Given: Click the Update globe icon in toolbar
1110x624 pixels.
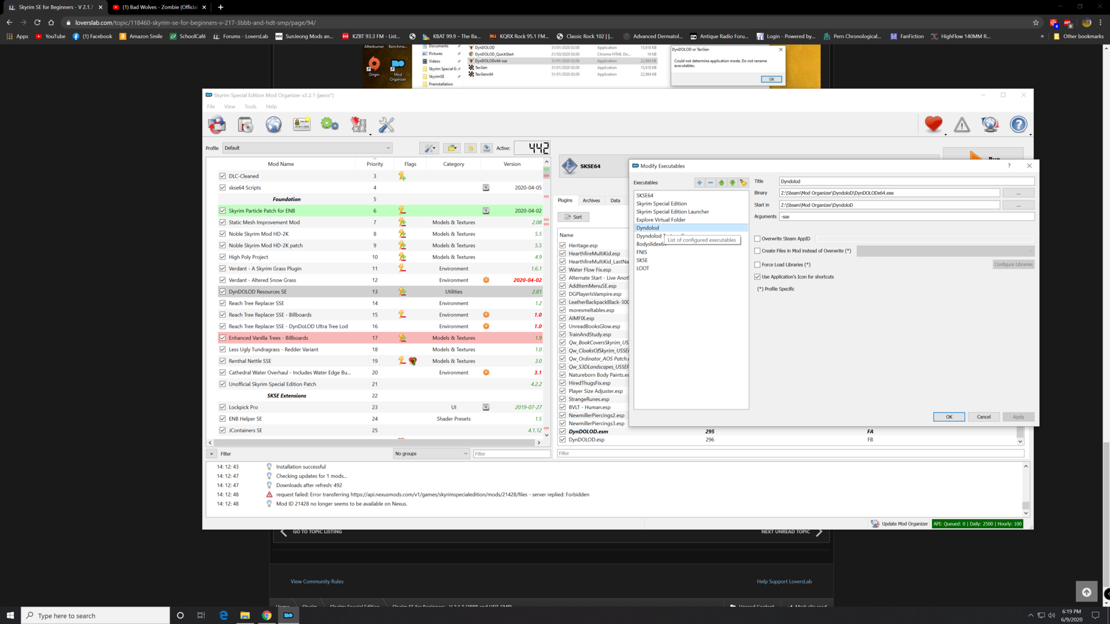Looking at the screenshot, I should point(990,124).
